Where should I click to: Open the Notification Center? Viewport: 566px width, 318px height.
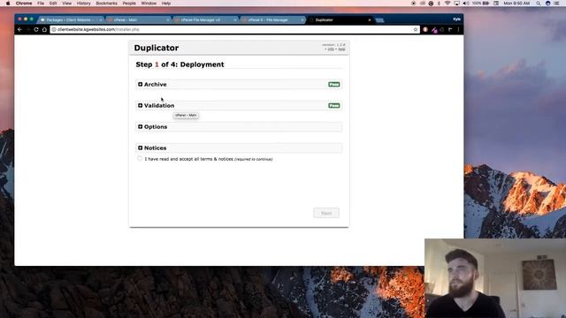pyautogui.click(x=557, y=4)
